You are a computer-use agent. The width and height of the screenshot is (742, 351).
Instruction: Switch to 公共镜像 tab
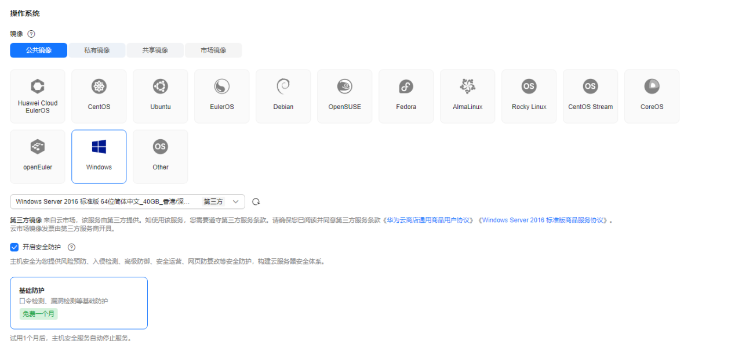(x=39, y=50)
